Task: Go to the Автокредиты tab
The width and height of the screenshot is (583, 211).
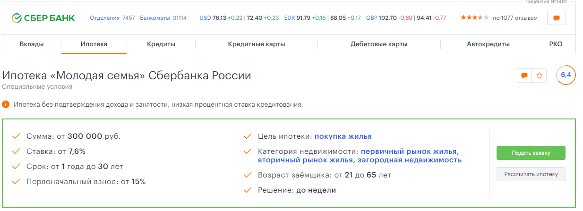Action: [x=488, y=44]
